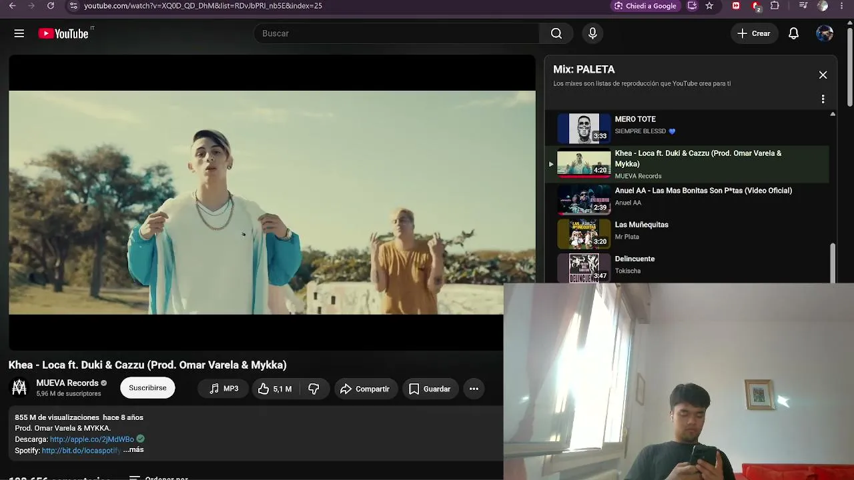Click the 'MERO TOTE' title text
The image size is (854, 480).
pos(635,119)
